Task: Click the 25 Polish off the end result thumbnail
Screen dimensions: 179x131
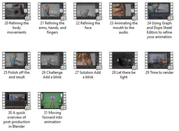Action: [x=16, y=60]
